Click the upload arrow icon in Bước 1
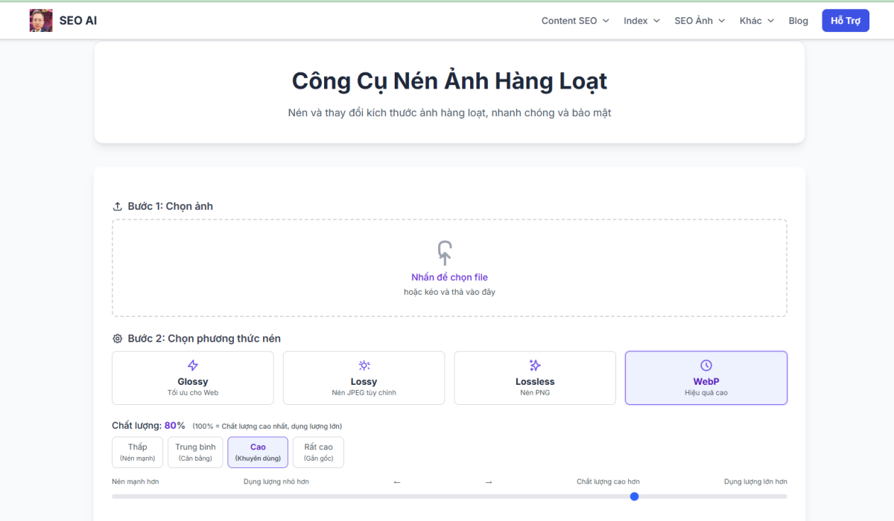The image size is (894, 521). [x=116, y=205]
